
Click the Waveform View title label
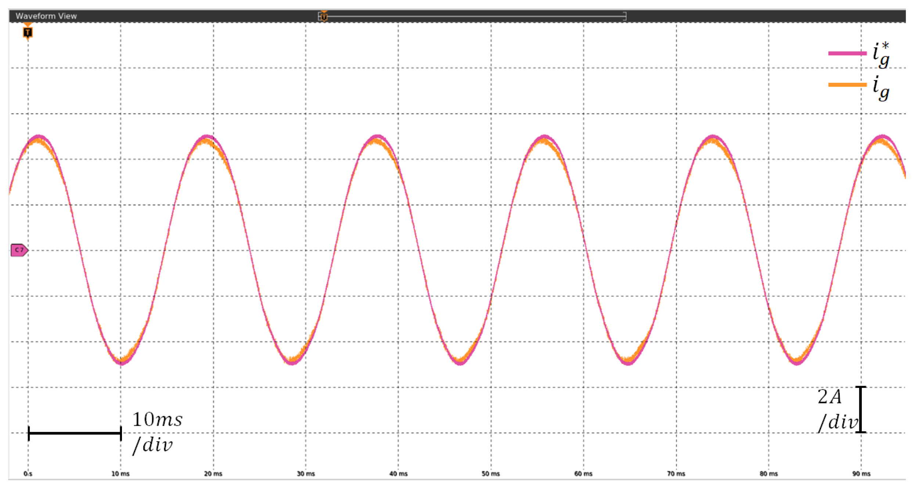click(x=46, y=16)
